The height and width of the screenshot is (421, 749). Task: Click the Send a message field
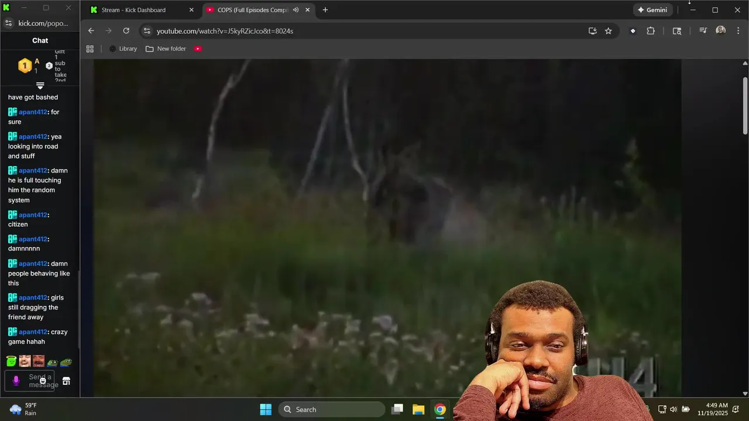pos(29,381)
